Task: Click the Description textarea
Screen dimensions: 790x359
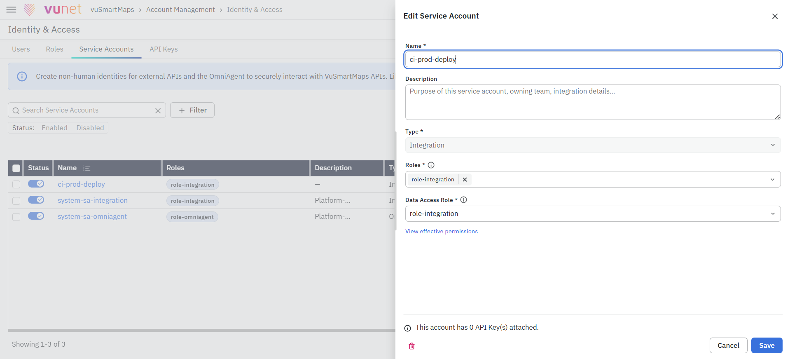Action: pos(593,102)
